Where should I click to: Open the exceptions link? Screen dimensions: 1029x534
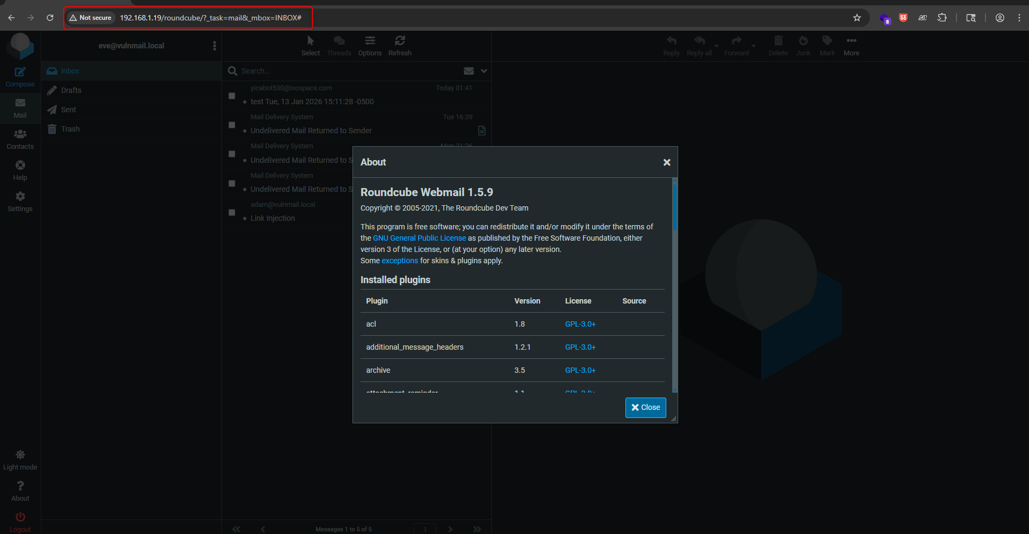pyautogui.click(x=399, y=261)
